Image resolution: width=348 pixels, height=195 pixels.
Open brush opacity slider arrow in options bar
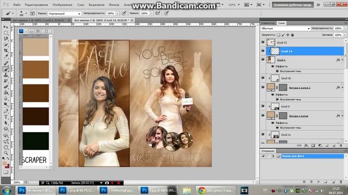117,14
